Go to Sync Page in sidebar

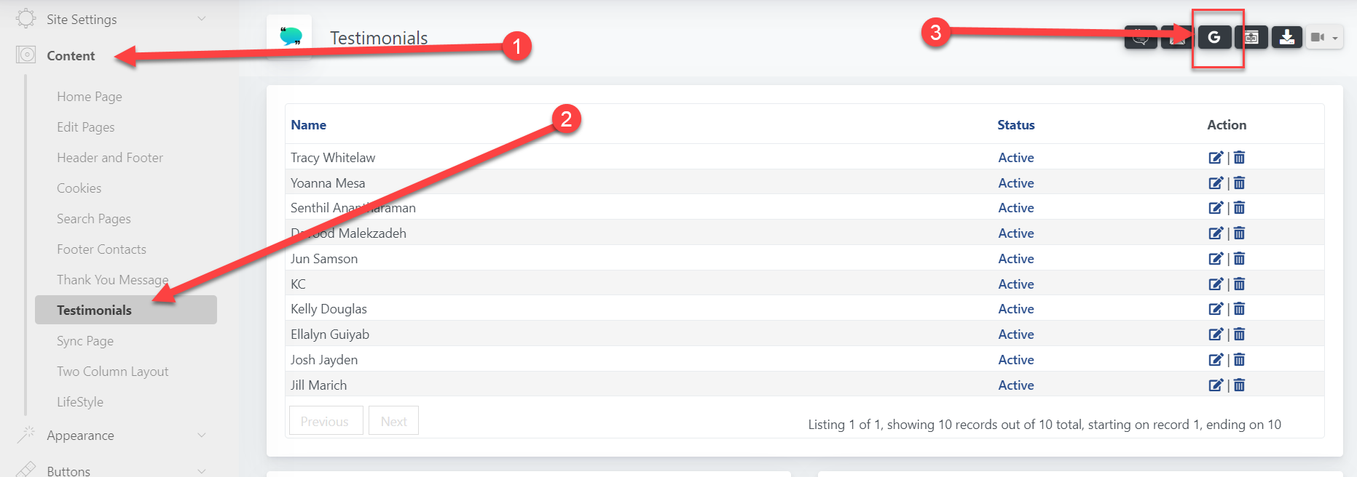pos(85,341)
